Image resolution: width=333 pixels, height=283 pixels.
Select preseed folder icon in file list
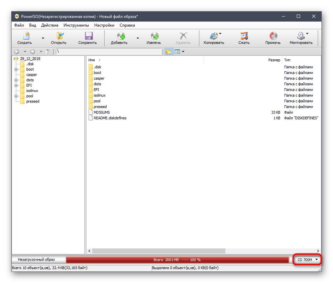[91, 107]
